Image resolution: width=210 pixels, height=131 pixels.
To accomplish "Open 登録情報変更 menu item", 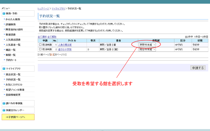I will (x=13, y=95).
